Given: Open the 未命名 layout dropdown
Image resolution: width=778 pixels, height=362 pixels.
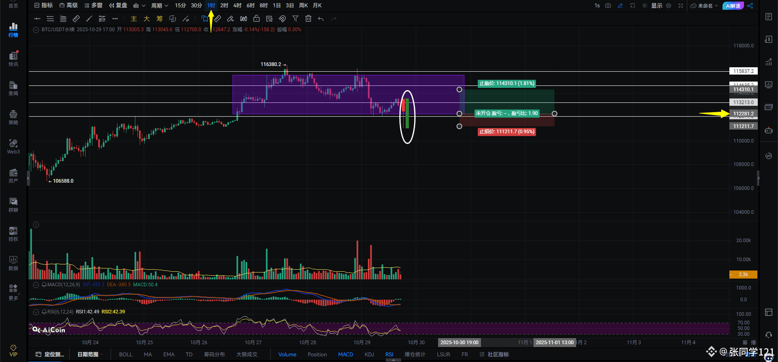Looking at the screenshot, I should point(704,6).
